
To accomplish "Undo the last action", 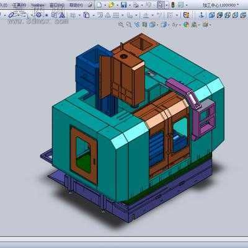I will pos(148,5).
